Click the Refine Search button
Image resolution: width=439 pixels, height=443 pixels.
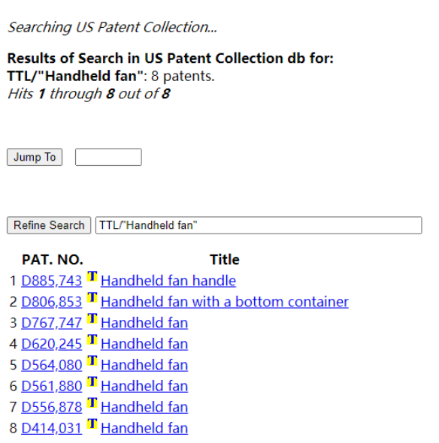pyautogui.click(x=49, y=225)
